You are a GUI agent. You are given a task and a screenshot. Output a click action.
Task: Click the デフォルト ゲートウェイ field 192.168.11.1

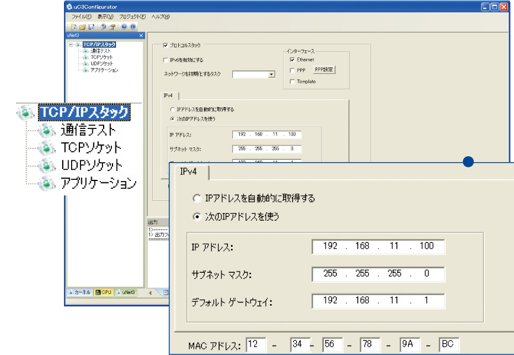(x=378, y=301)
